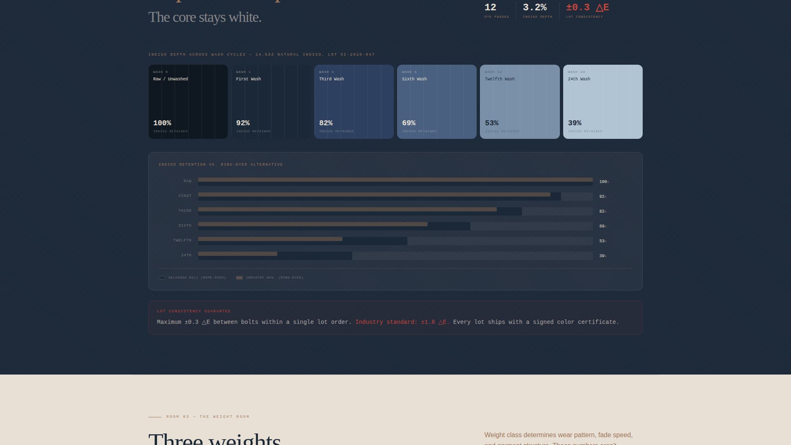Toggle the INDUSTRY AVG. (RING-DYED) legend
The height and width of the screenshot is (445, 791).
(270, 277)
